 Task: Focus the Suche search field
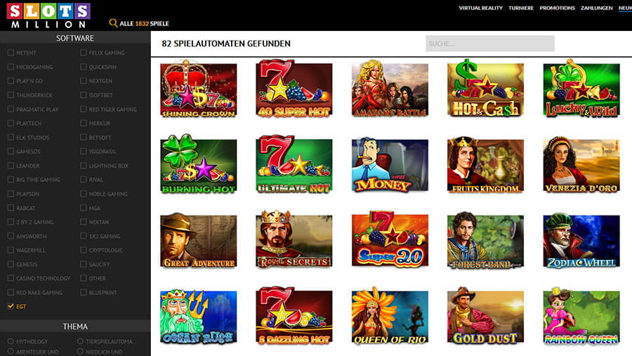click(x=489, y=44)
